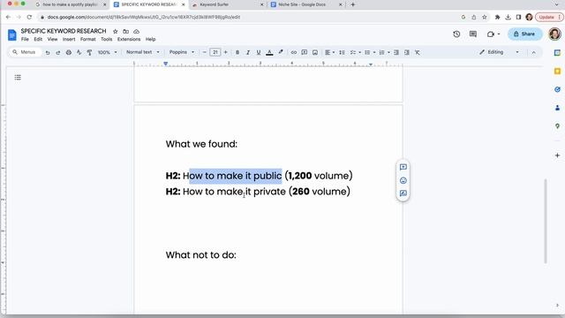This screenshot has height=318, width=565.
Task: Click the Share button
Action: pyautogui.click(x=524, y=34)
